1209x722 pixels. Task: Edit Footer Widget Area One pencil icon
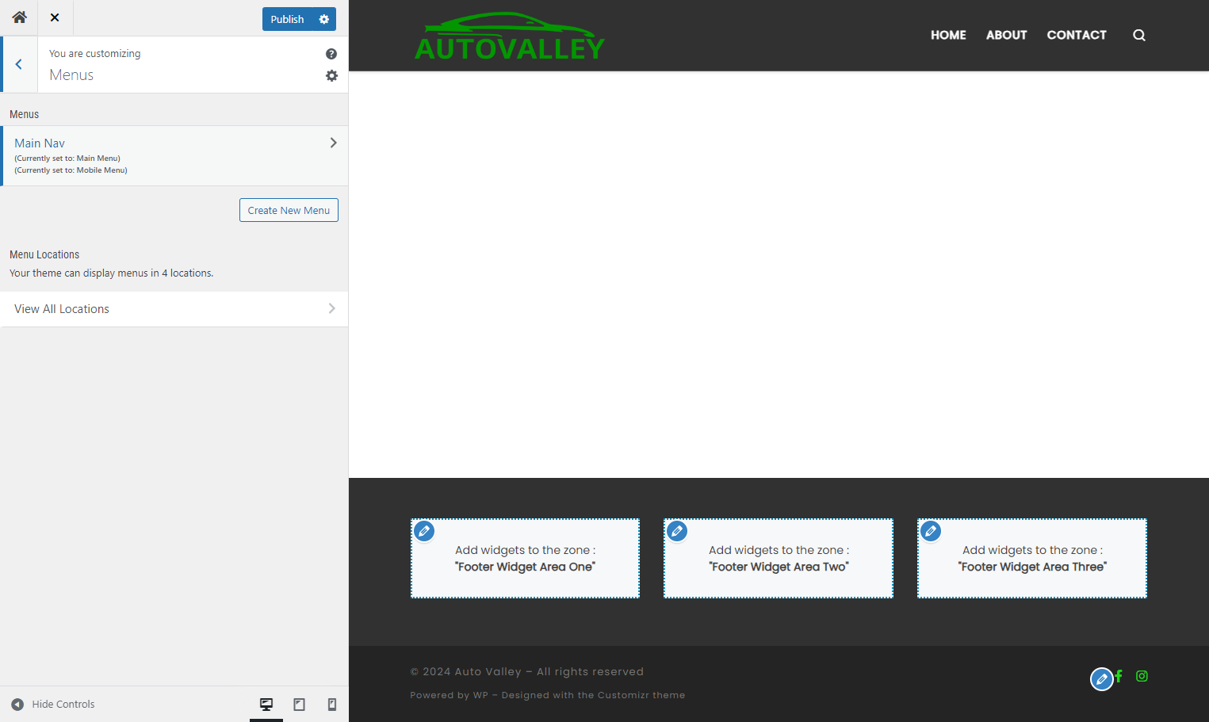pos(425,531)
